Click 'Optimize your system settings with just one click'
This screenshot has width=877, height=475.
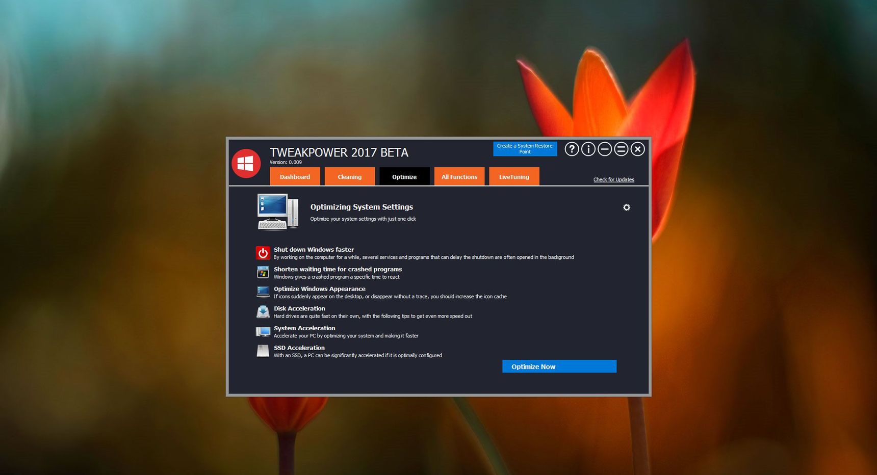coord(363,219)
